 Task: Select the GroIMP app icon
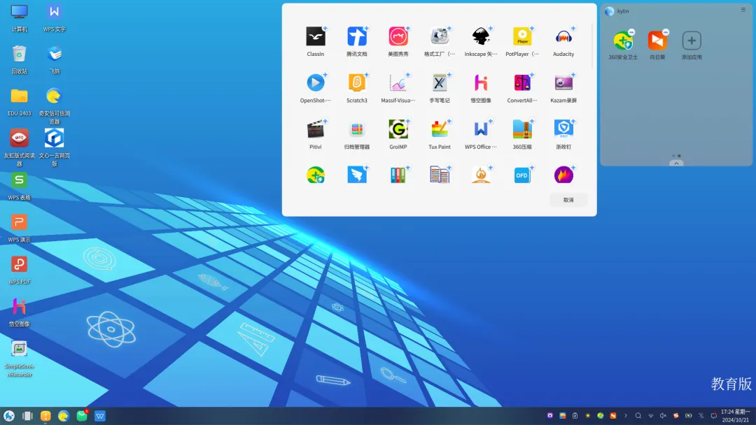click(398, 129)
